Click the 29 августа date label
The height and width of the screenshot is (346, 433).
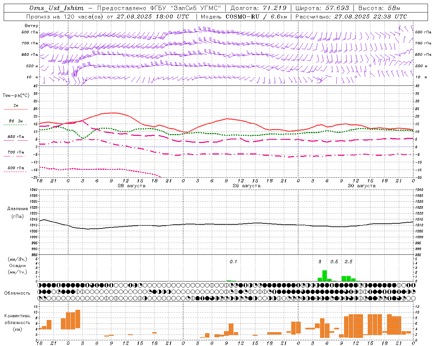tap(247, 186)
